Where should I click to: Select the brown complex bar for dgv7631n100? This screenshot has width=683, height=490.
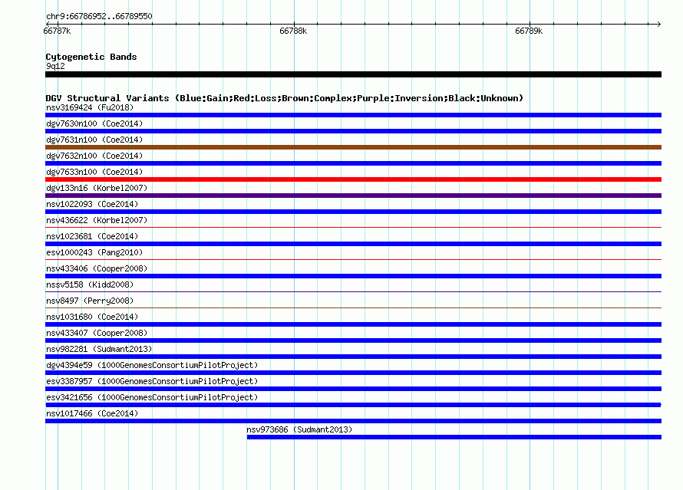tap(353, 147)
